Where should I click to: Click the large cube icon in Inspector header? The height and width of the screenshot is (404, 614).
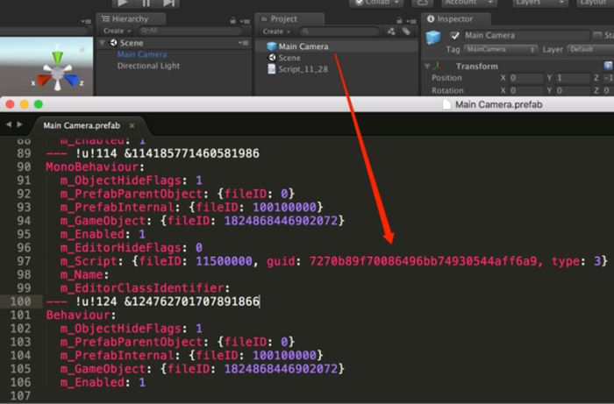(x=433, y=38)
